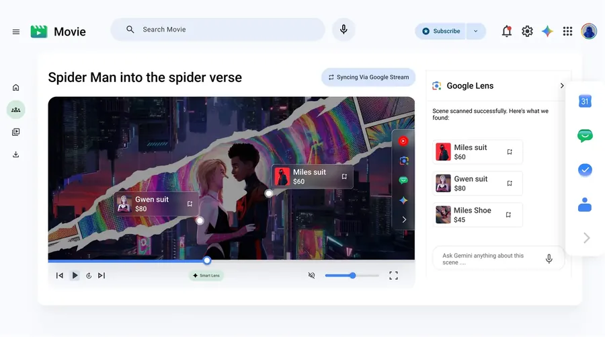Click Lens camera icon on video overlay
This screenshot has height=337, width=605.
coord(403,161)
